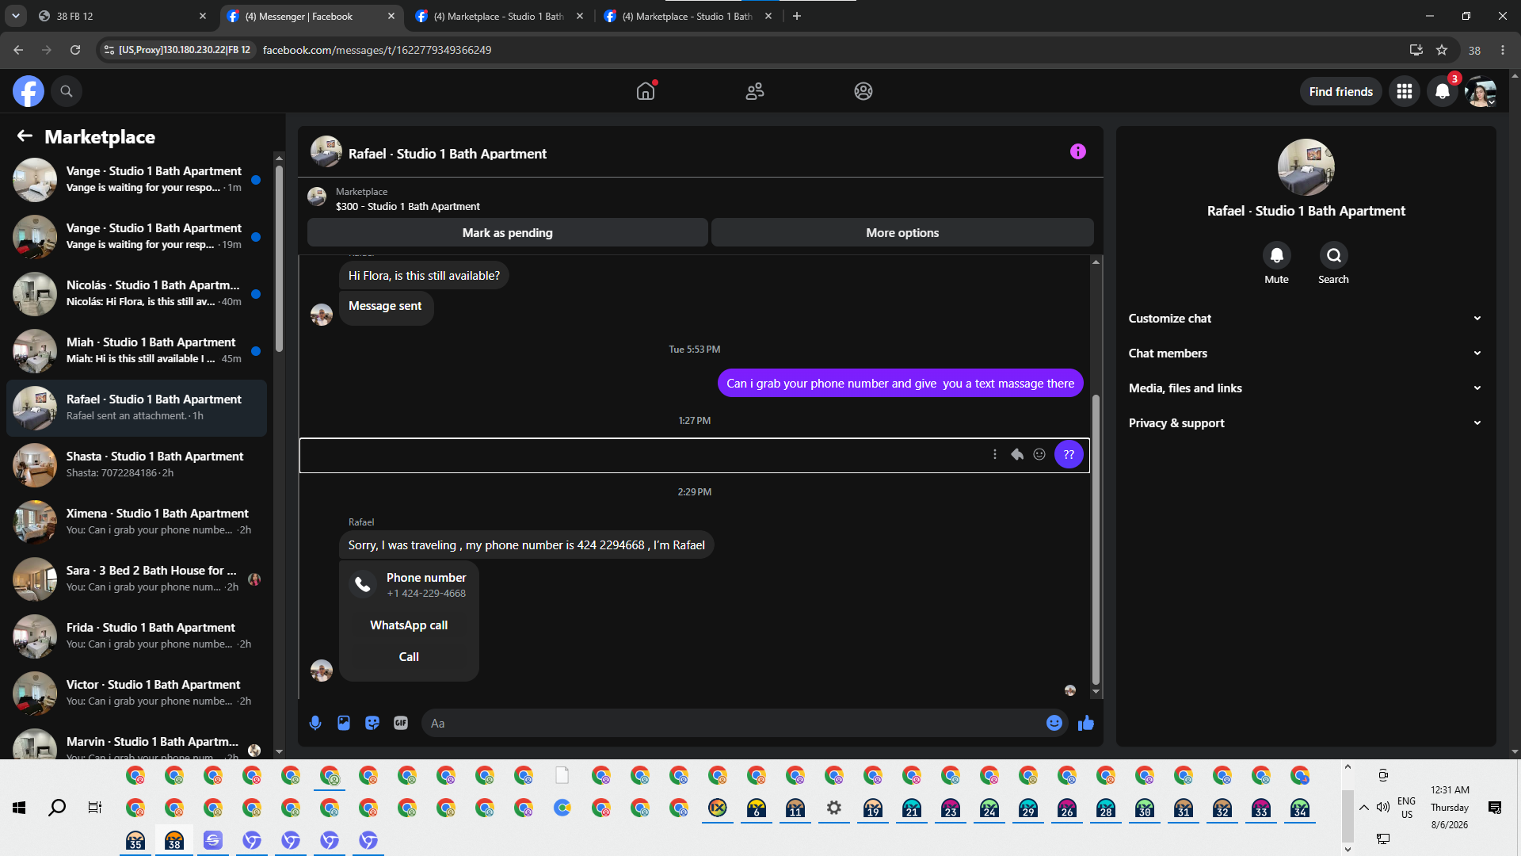The height and width of the screenshot is (856, 1521).
Task: Open the Frida Studio 1 Bath conversation
Action: [136, 636]
